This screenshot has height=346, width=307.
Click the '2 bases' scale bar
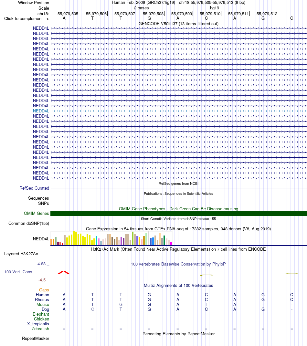178,8
